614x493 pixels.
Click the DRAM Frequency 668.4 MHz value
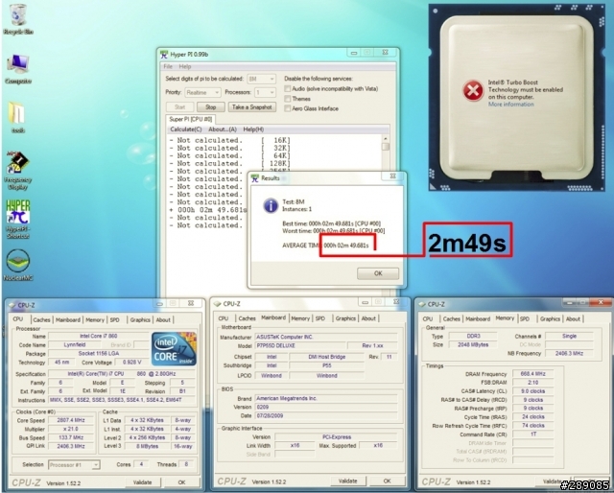pyautogui.click(x=533, y=374)
